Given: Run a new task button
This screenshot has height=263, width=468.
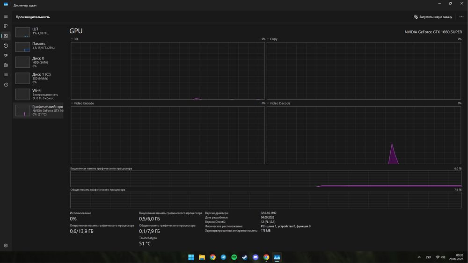Looking at the screenshot, I should coord(433,17).
